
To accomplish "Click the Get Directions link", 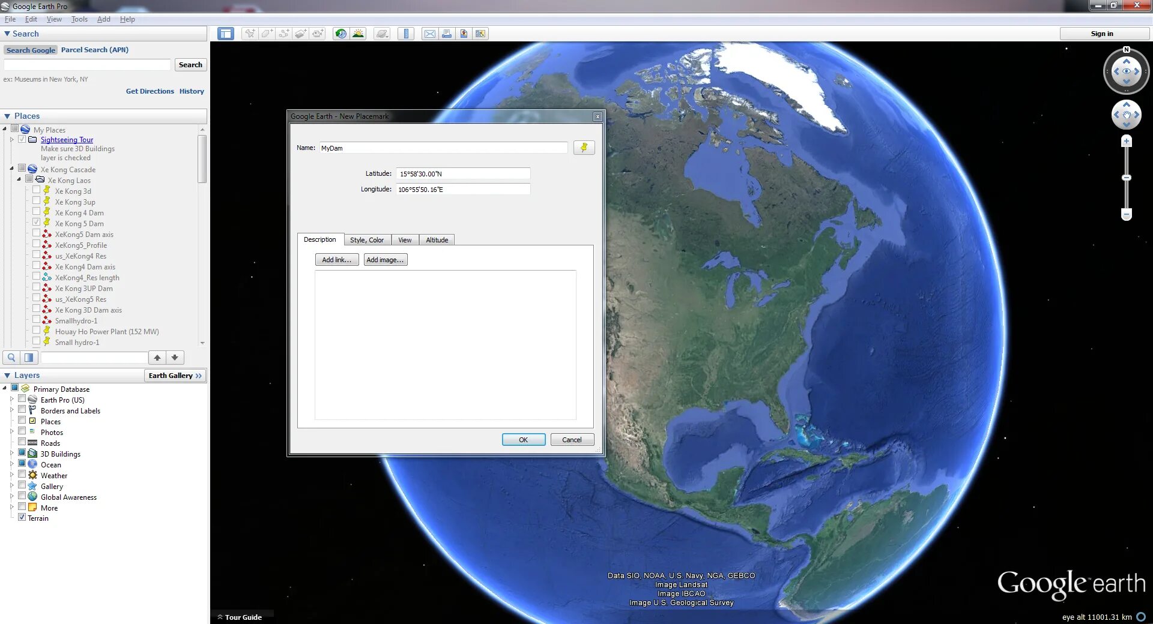I will (150, 91).
